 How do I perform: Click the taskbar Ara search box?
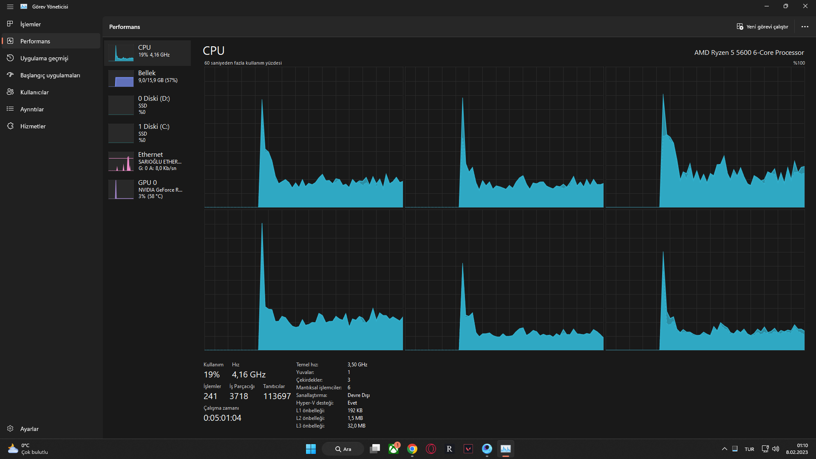(x=343, y=449)
